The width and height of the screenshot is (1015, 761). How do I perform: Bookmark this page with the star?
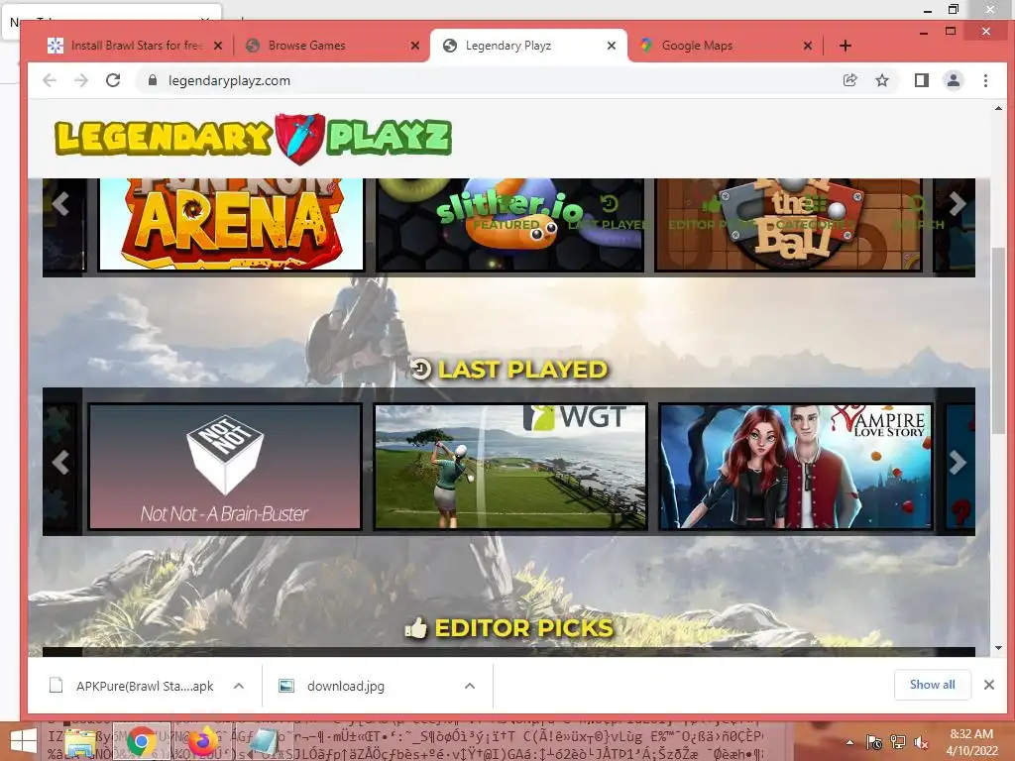[x=881, y=80]
